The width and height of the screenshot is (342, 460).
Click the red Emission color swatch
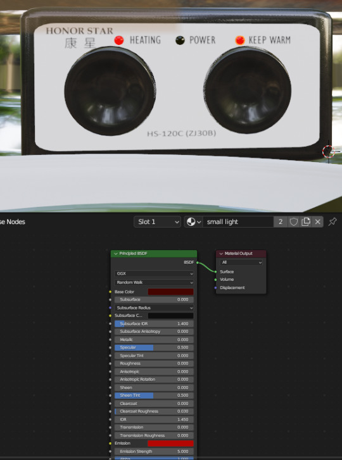(x=170, y=444)
